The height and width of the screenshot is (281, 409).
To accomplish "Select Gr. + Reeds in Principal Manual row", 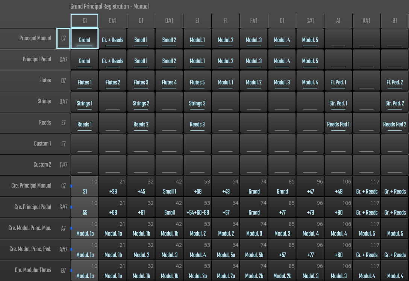I will pos(113,39).
